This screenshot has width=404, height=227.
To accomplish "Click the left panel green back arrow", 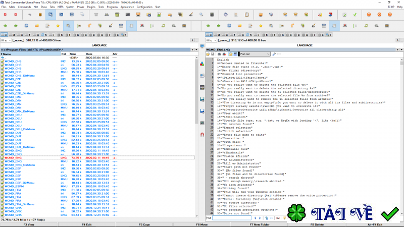I will tap(5, 25).
